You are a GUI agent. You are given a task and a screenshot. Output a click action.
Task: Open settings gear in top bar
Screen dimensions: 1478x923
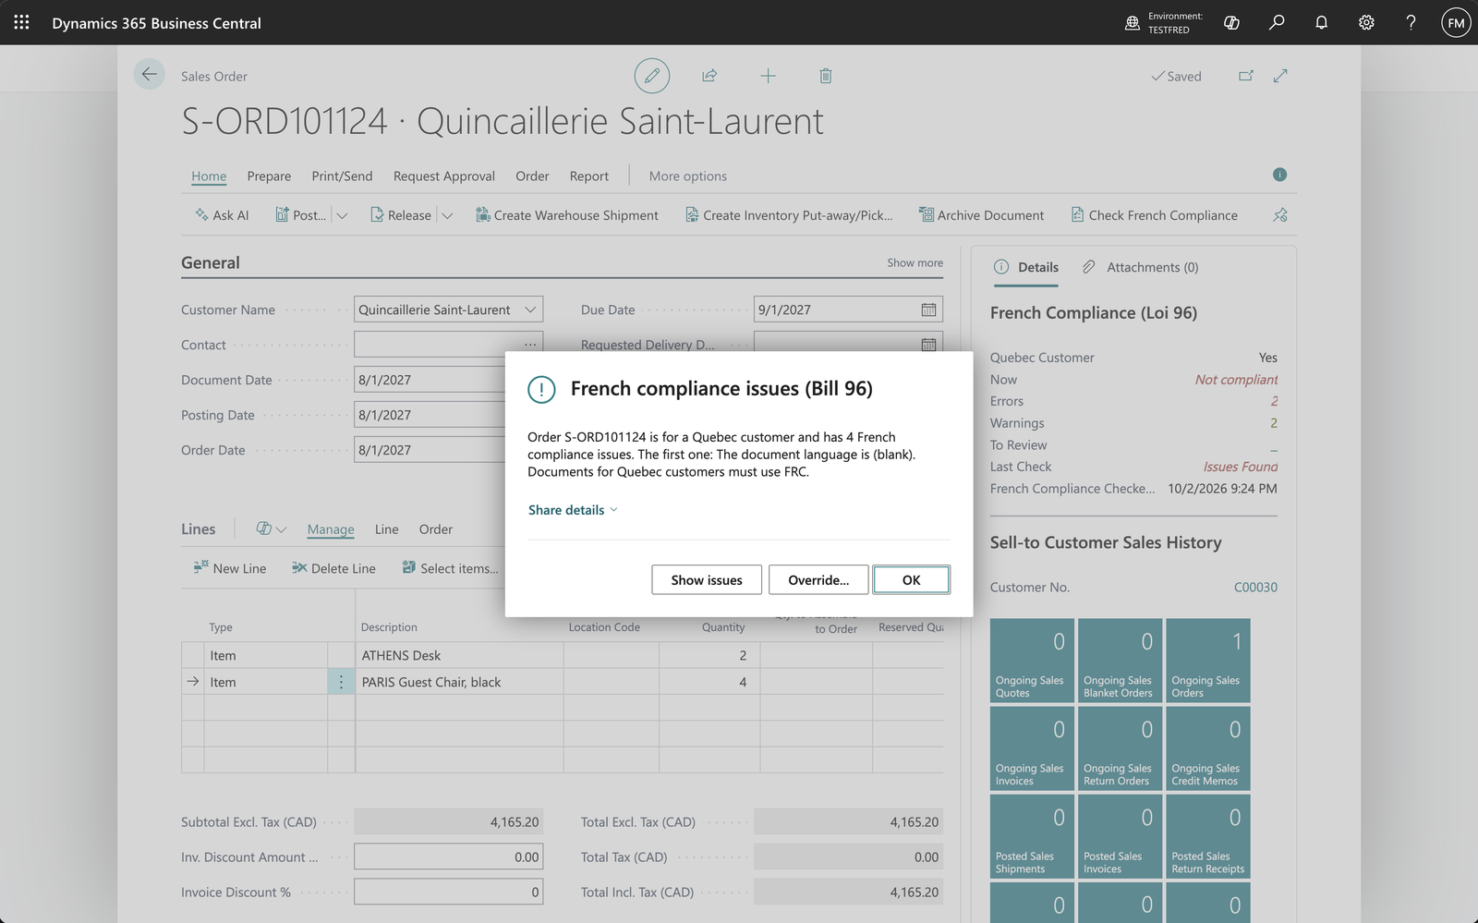point(1366,22)
